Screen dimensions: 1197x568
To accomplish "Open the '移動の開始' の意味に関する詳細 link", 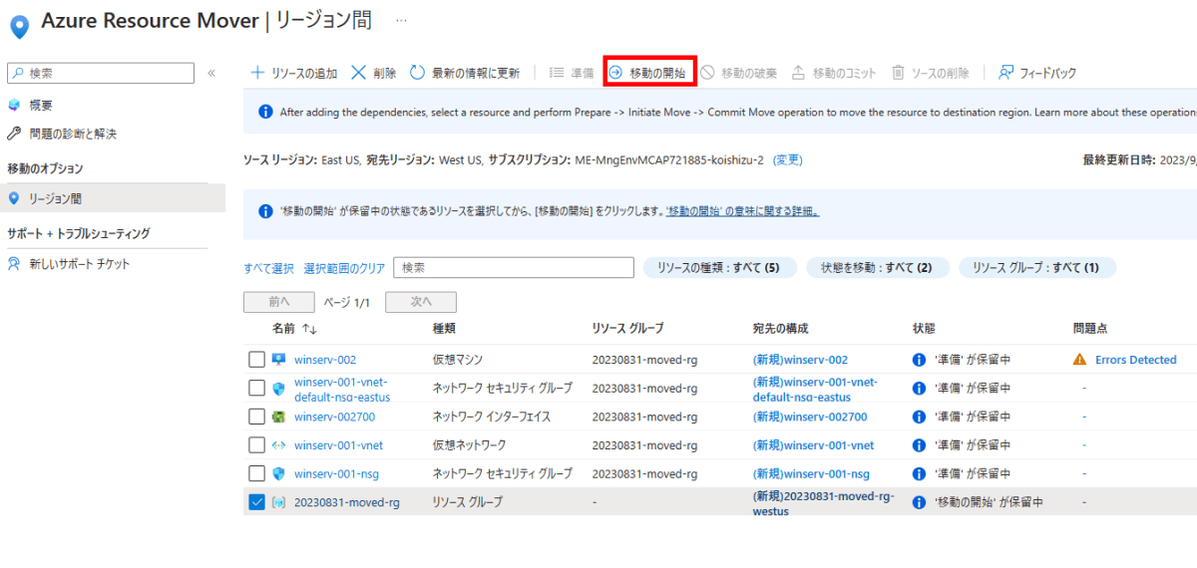I will pyautogui.click(x=742, y=211).
